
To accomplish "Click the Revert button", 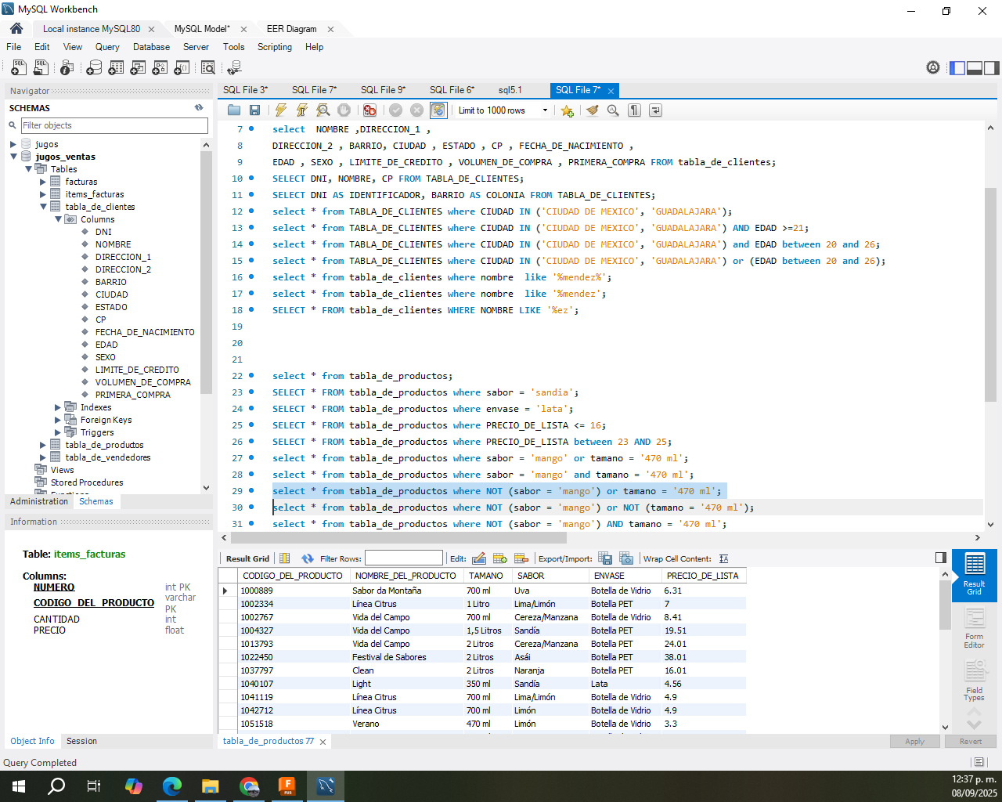I will pos(971,742).
